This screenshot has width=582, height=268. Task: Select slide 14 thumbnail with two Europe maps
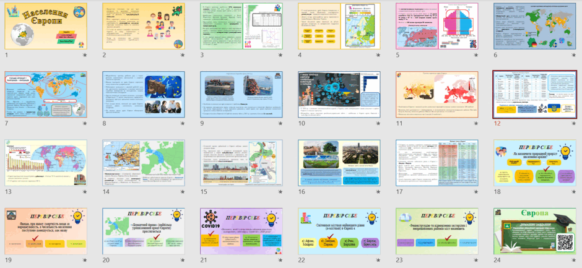pos(144,163)
